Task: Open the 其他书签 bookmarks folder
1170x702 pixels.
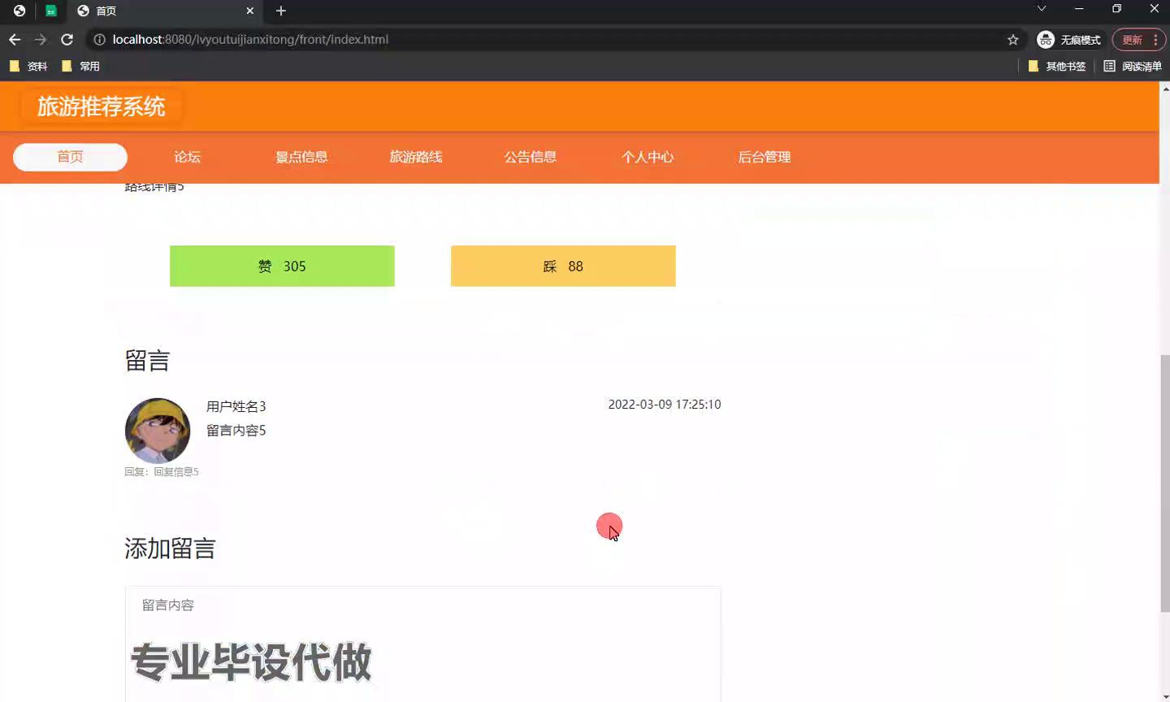Action: (x=1057, y=66)
